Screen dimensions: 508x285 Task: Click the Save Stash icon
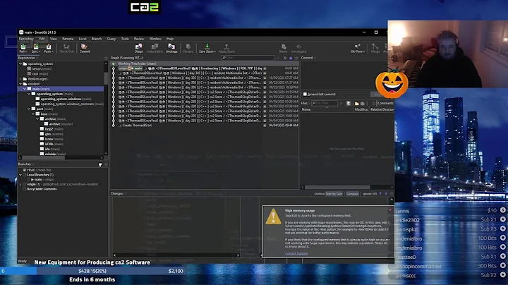coord(207,48)
